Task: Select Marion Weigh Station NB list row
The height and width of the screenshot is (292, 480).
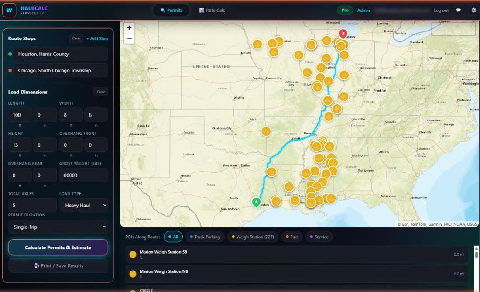Action: coord(297,274)
